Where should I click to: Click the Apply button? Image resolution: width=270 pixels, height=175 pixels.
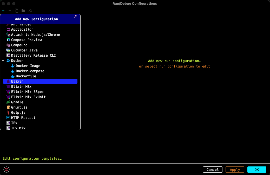pyautogui.click(x=235, y=170)
